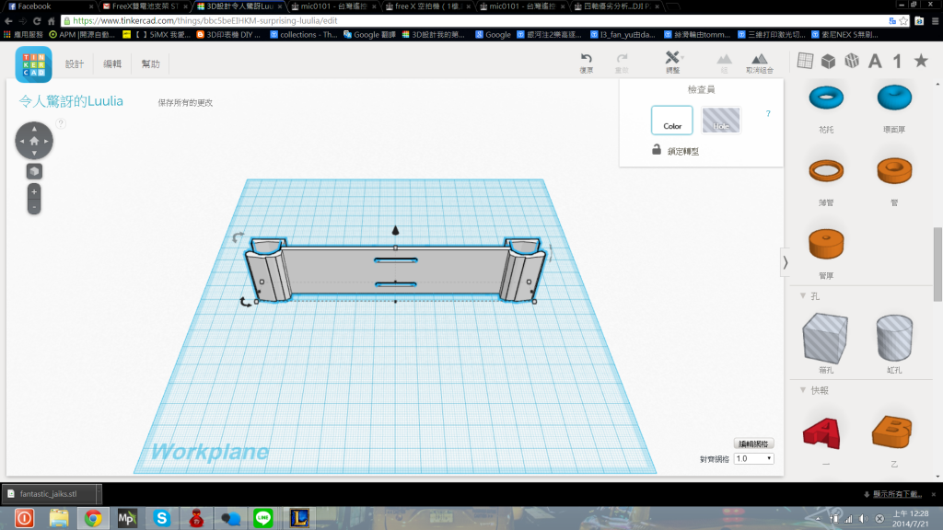Click 保存所有的更改 save status text
The height and width of the screenshot is (530, 943).
tap(185, 103)
